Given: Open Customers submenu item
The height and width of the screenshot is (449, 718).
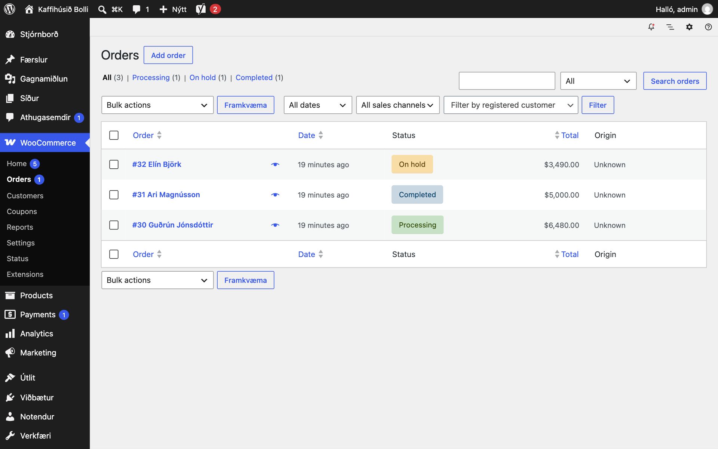Looking at the screenshot, I should click(x=25, y=196).
